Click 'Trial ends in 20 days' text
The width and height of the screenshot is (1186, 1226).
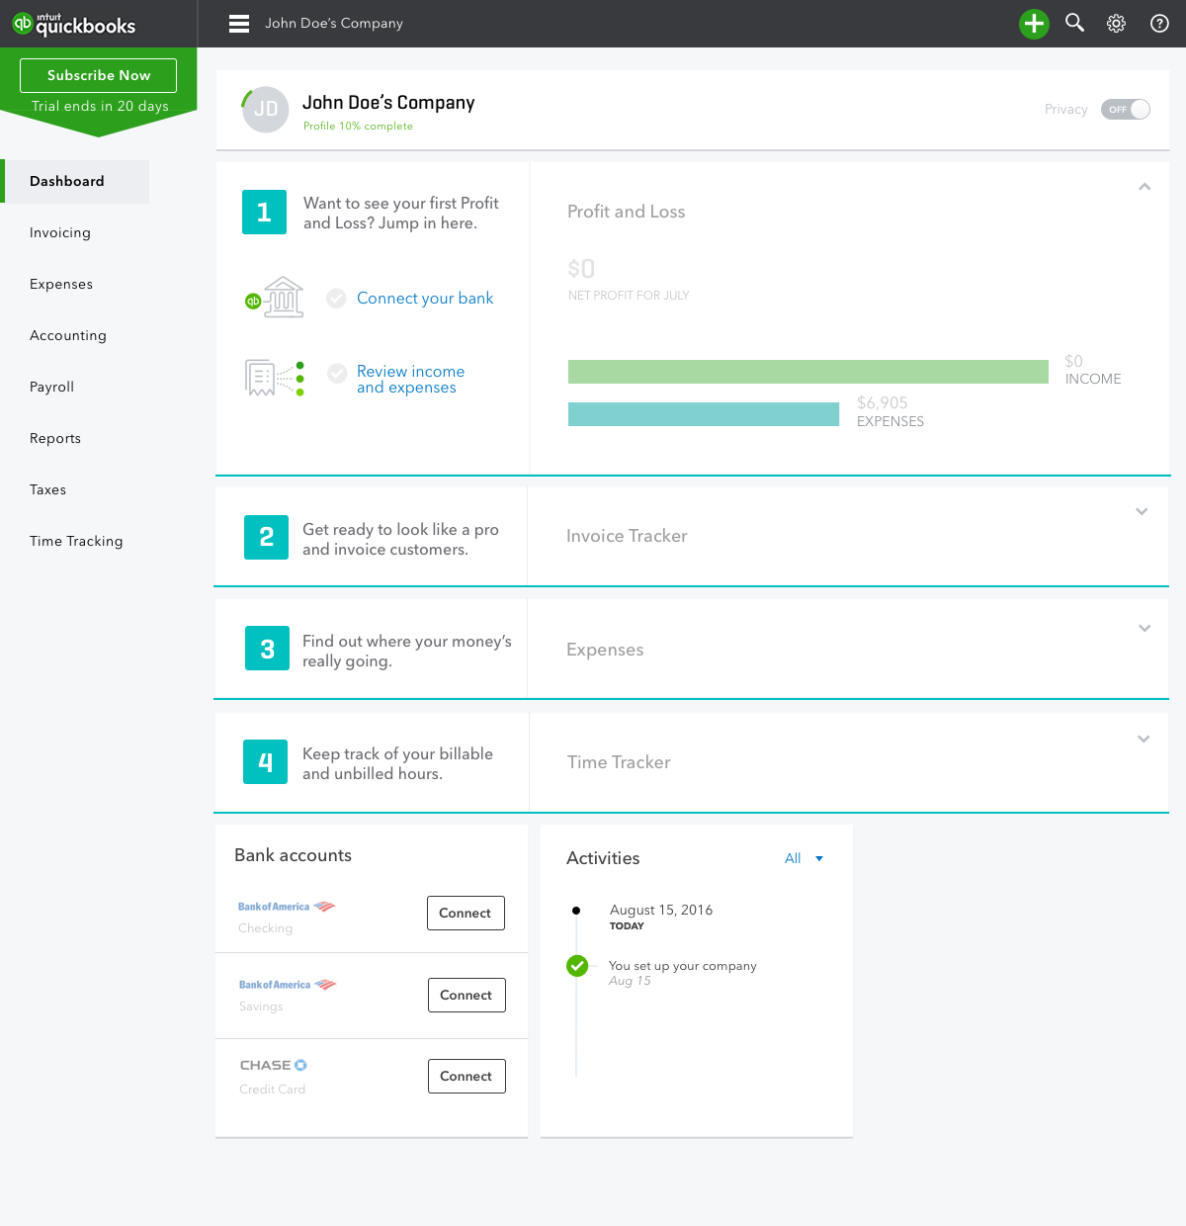[100, 106]
